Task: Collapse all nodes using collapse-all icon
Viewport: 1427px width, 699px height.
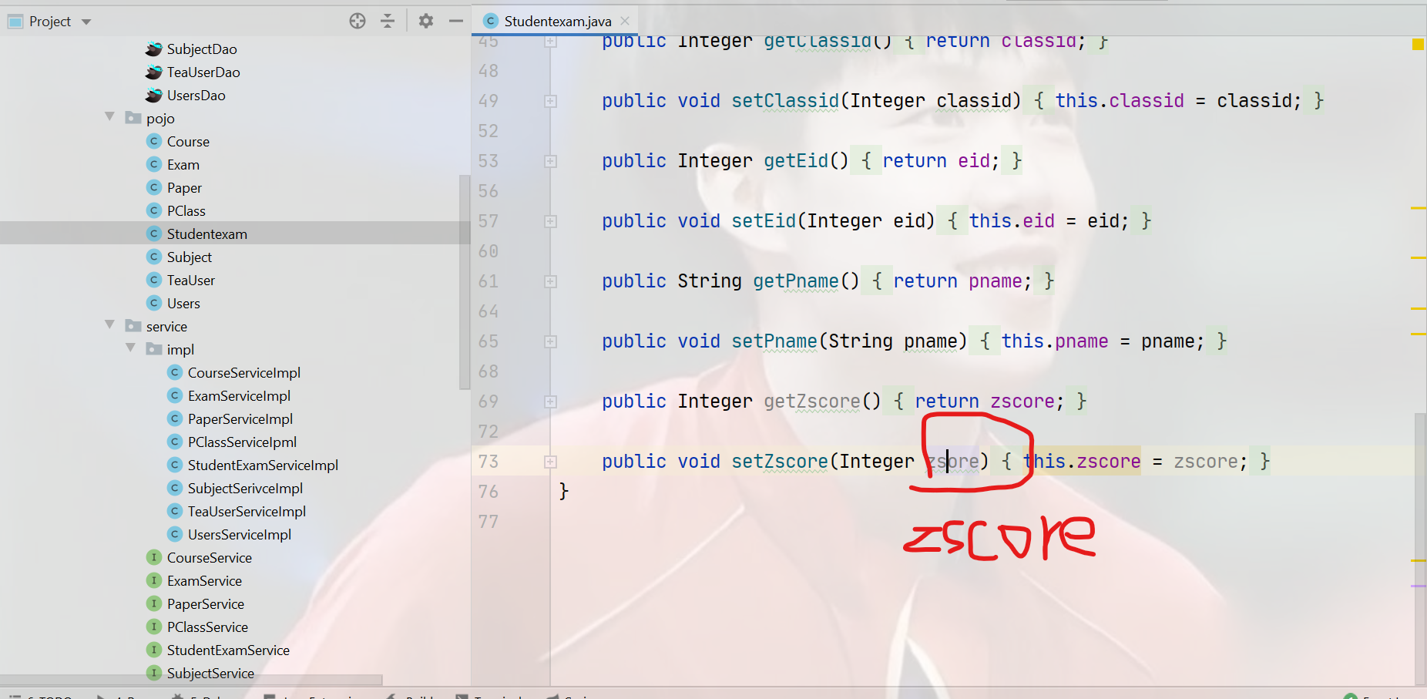Action: 387,21
